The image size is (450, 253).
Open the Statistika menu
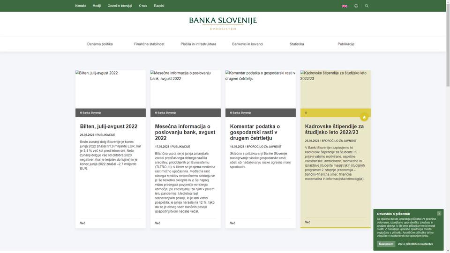click(297, 44)
